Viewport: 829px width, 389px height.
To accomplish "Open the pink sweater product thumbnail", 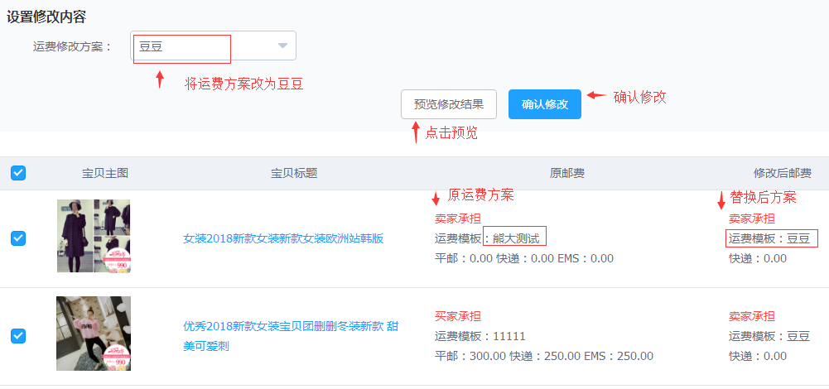I will click(94, 334).
